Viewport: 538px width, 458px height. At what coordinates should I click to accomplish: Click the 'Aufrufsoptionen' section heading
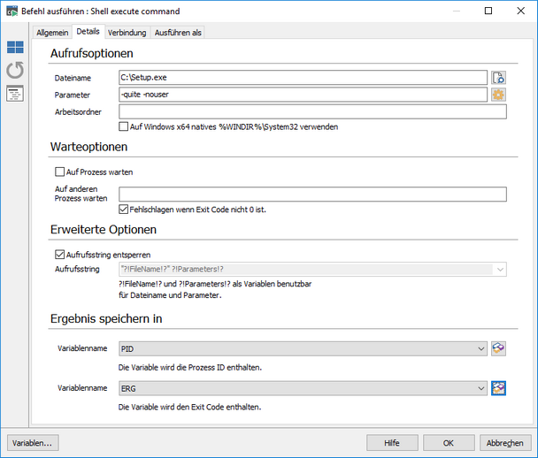(x=92, y=53)
